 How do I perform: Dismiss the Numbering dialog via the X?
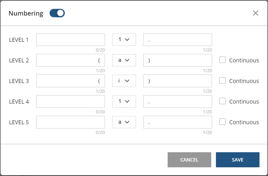coord(255,13)
